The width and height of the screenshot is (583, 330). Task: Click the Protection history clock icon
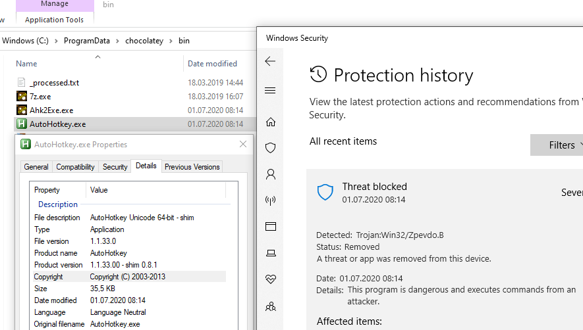point(318,74)
